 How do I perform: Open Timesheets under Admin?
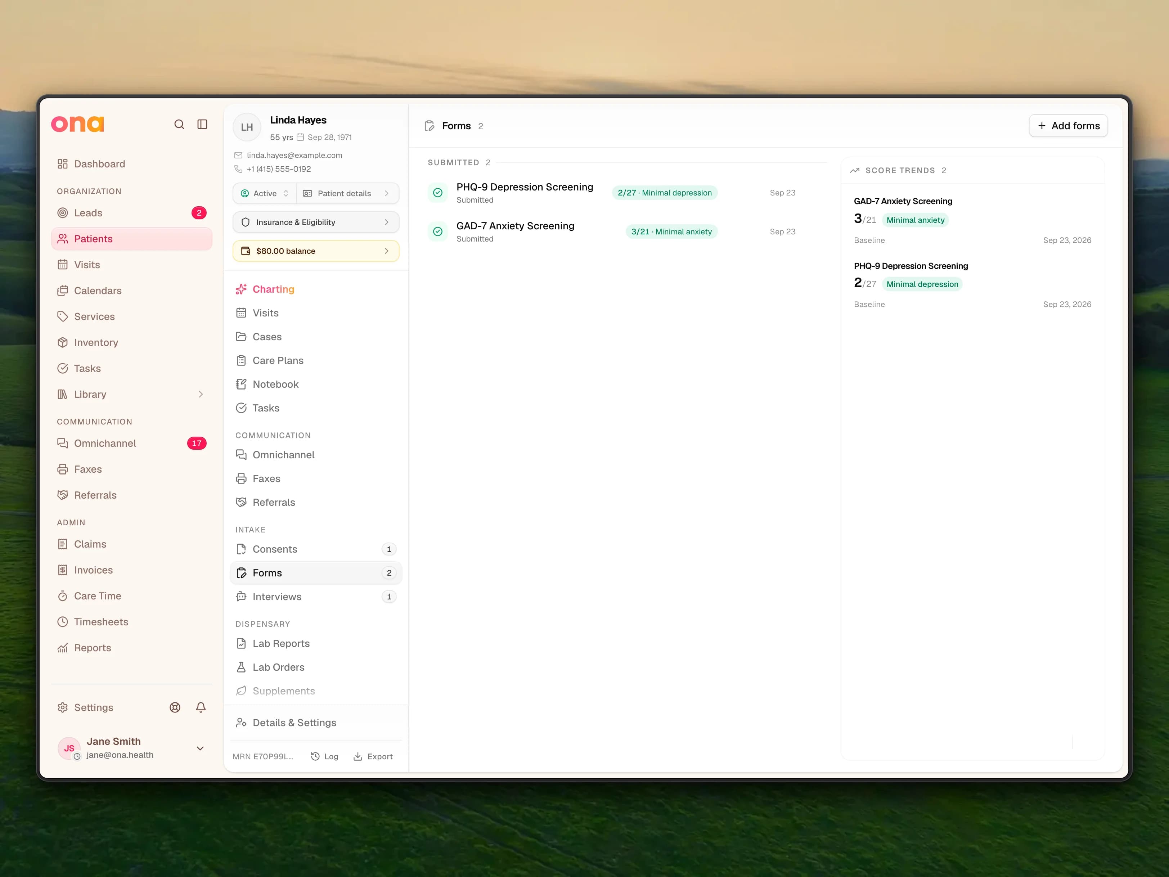[x=132, y=622]
